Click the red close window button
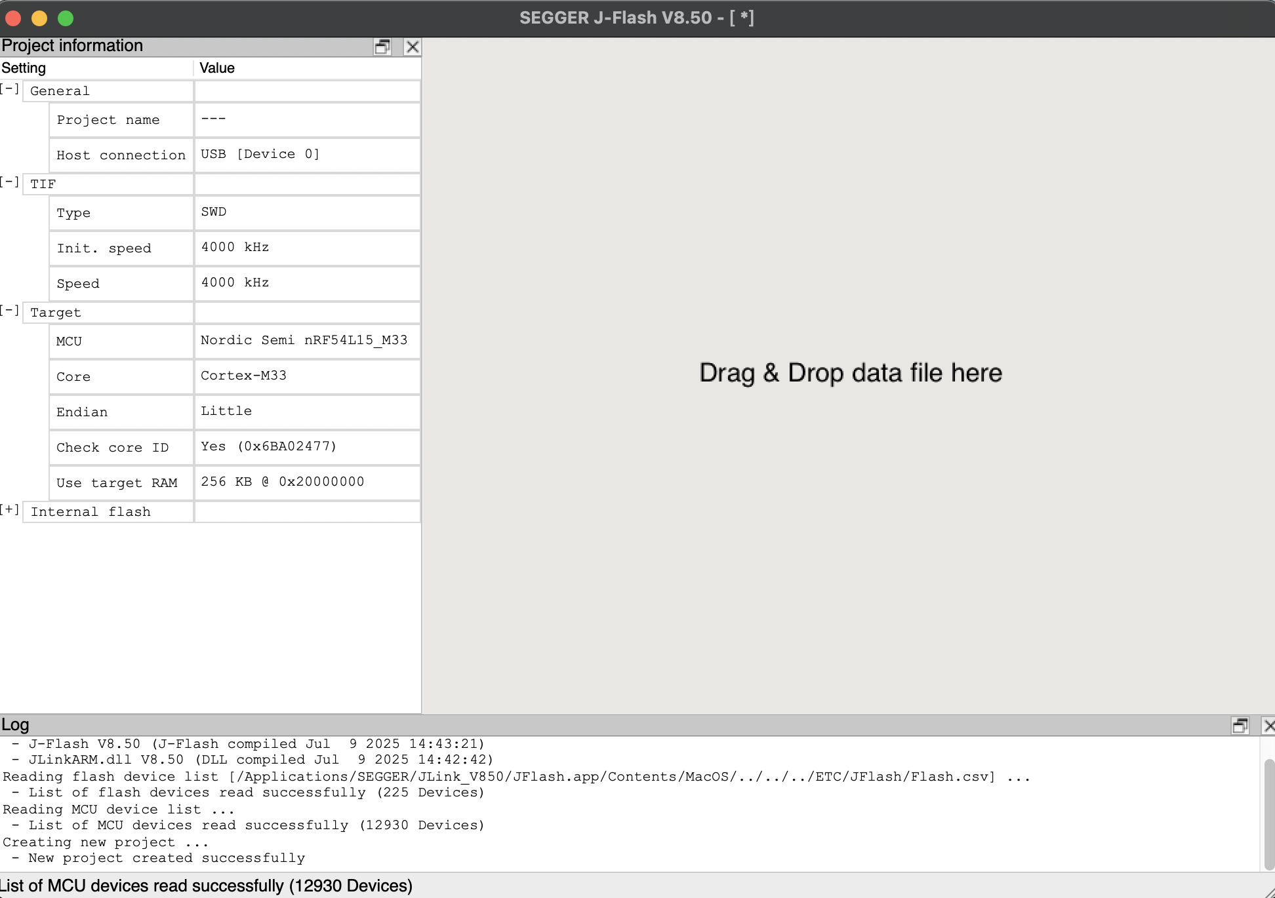The width and height of the screenshot is (1275, 898). pos(13,18)
